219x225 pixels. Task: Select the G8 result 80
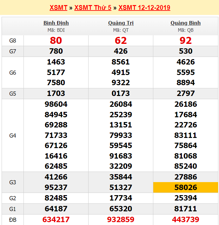click(x=56, y=40)
